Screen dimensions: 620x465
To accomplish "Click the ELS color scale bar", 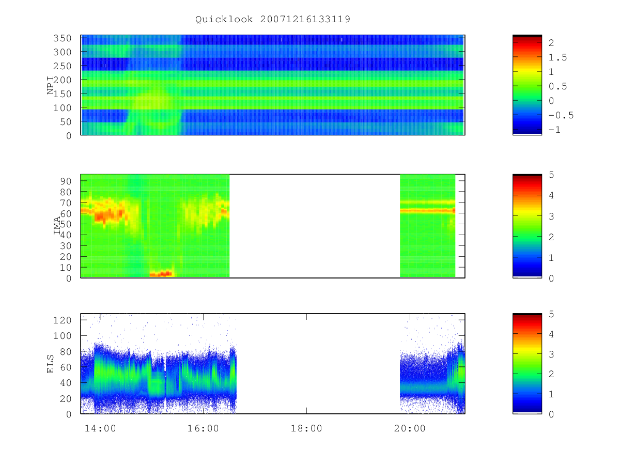I will (527, 364).
